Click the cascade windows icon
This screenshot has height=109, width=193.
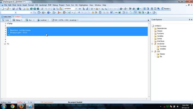click(158, 9)
